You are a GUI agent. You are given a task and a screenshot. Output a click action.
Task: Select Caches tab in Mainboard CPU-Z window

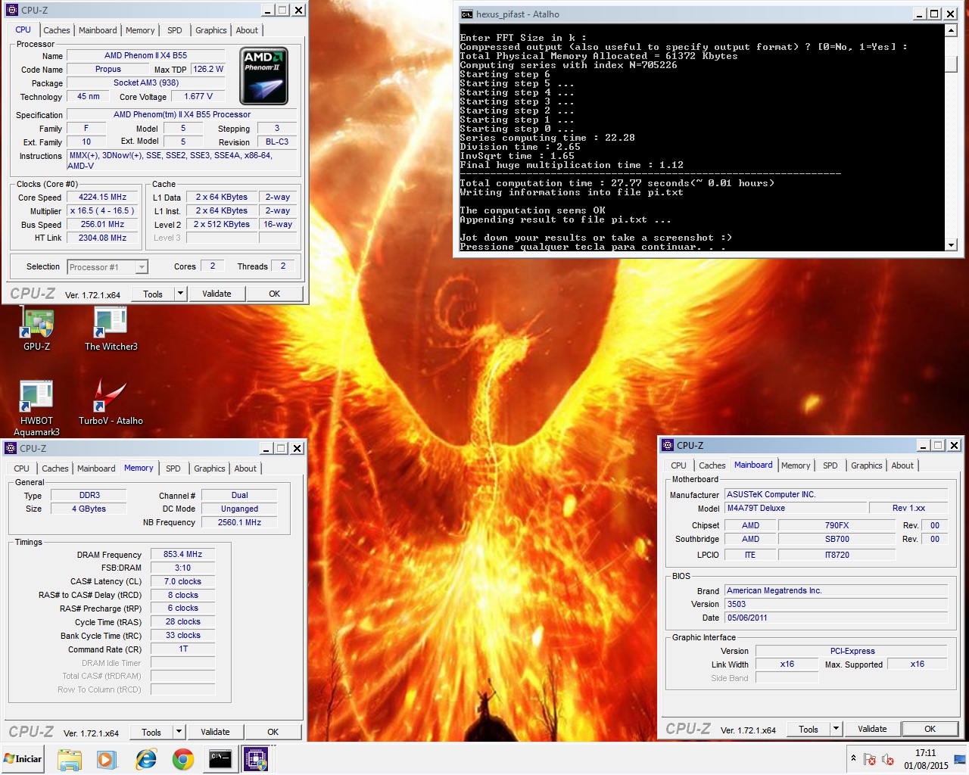coord(712,465)
